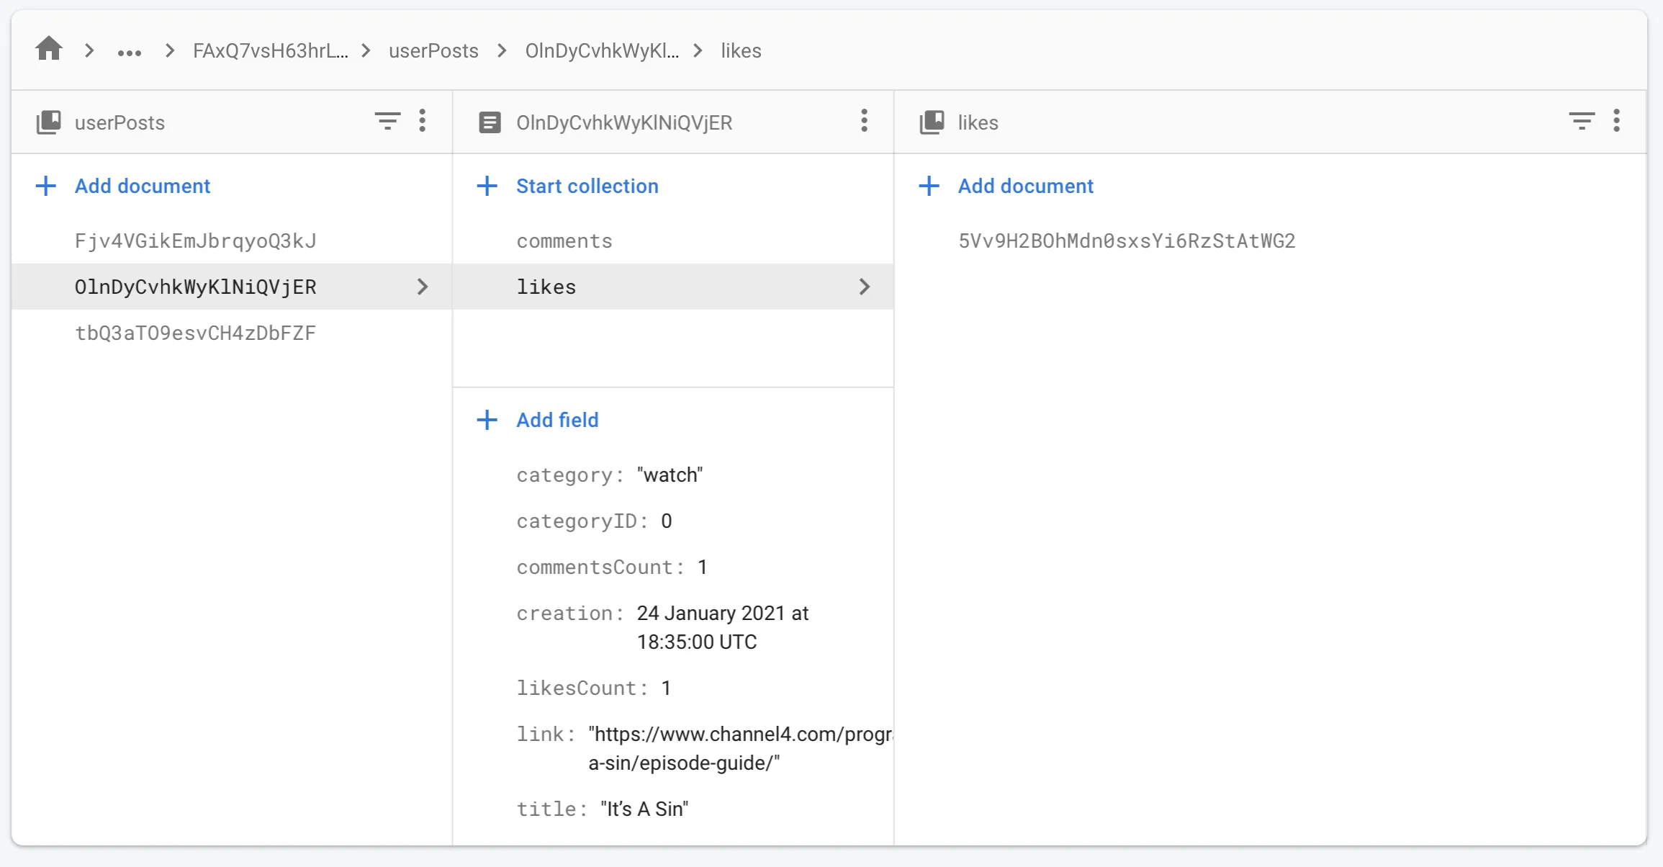Open likes document 5Vv9H2BOhMdn0sxsYi6RzStAtWG2

[x=1127, y=241]
